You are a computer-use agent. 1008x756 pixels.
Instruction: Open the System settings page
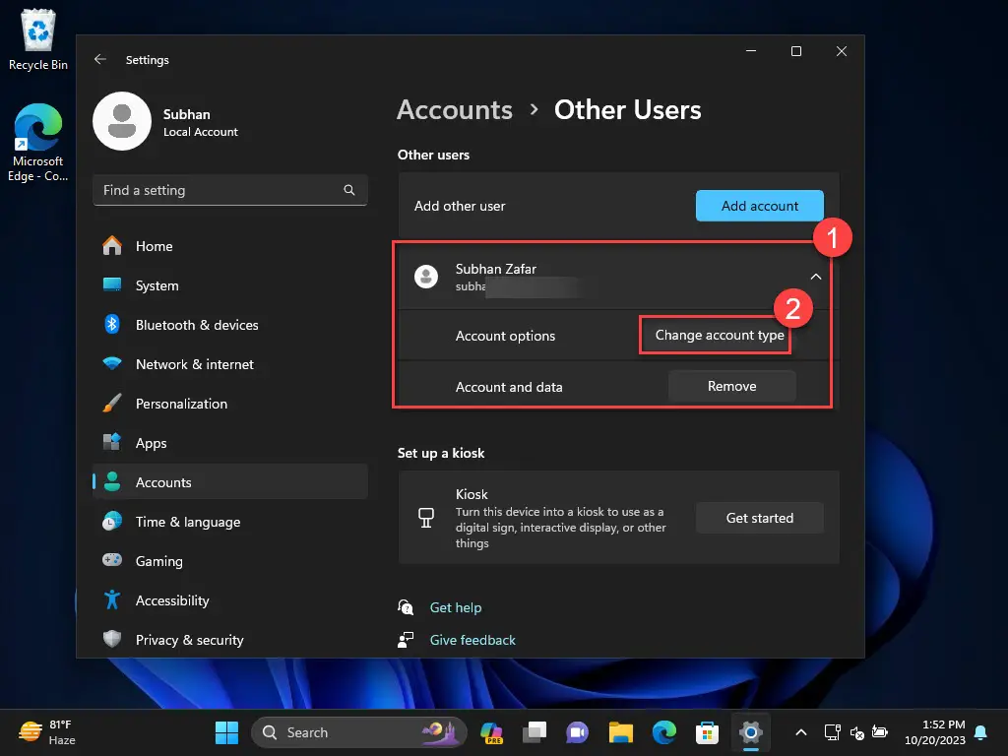(x=230, y=285)
